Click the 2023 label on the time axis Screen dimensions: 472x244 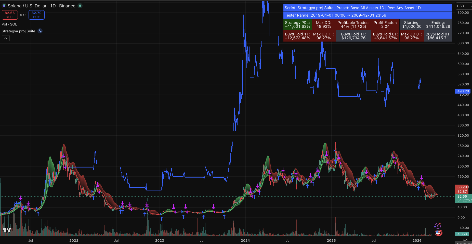(x=160, y=240)
